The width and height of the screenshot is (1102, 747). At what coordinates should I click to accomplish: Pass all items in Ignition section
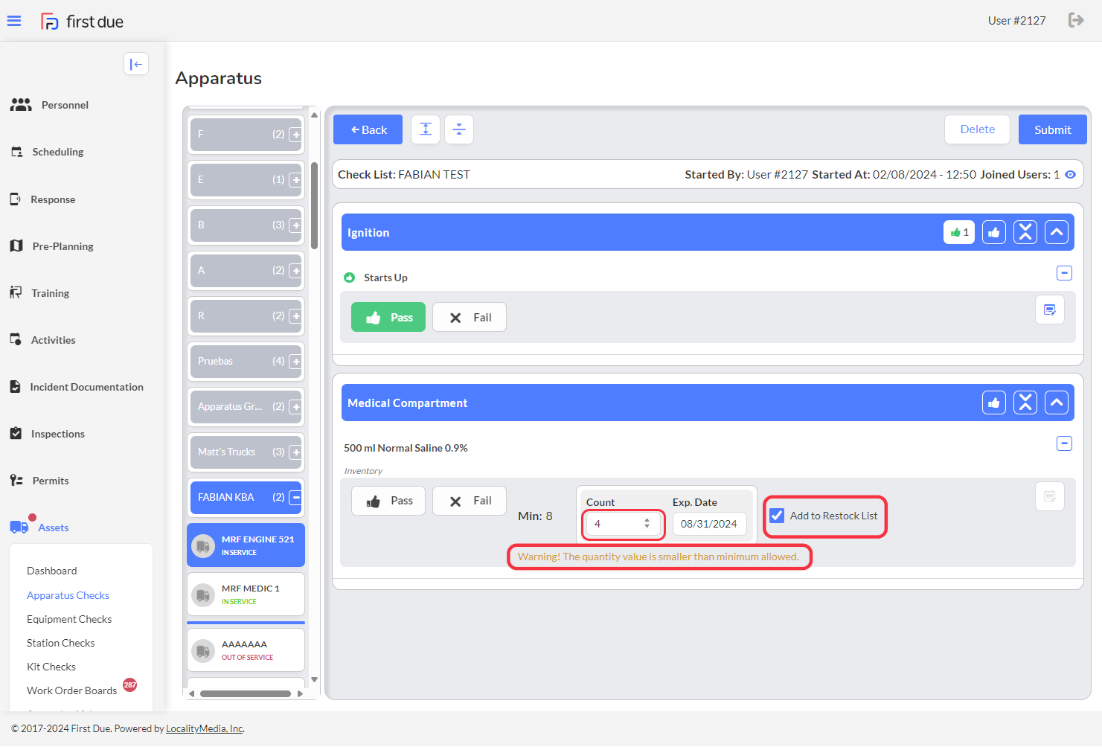tap(994, 232)
